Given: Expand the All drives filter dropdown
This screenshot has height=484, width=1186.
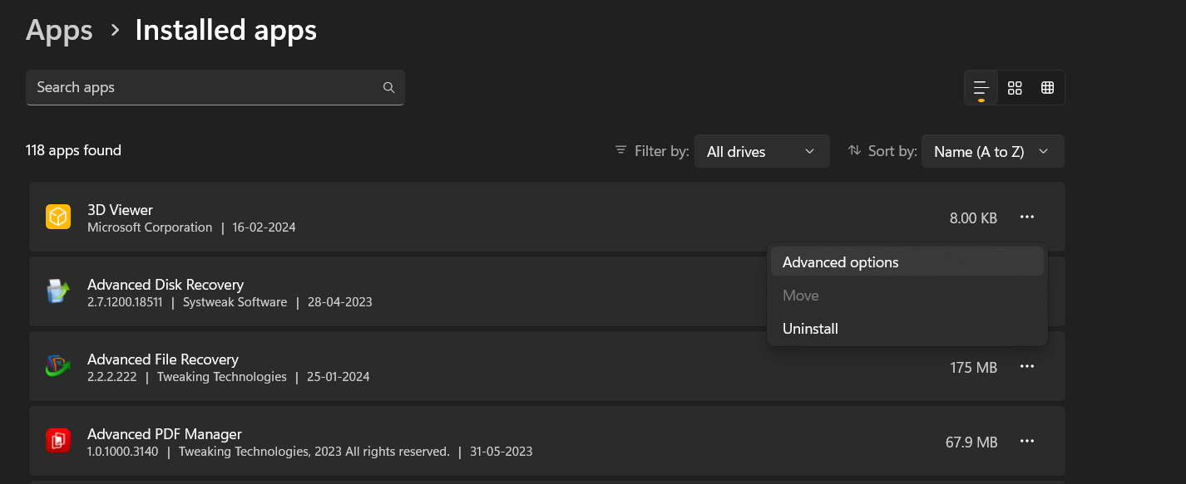Looking at the screenshot, I should pyautogui.click(x=762, y=151).
